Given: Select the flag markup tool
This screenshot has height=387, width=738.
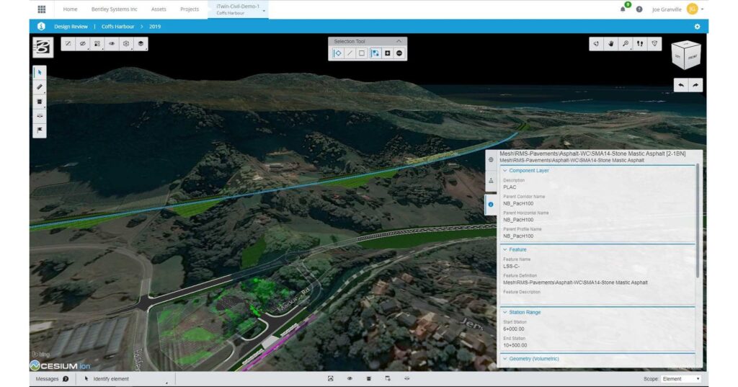Looking at the screenshot, I should click(40, 130).
